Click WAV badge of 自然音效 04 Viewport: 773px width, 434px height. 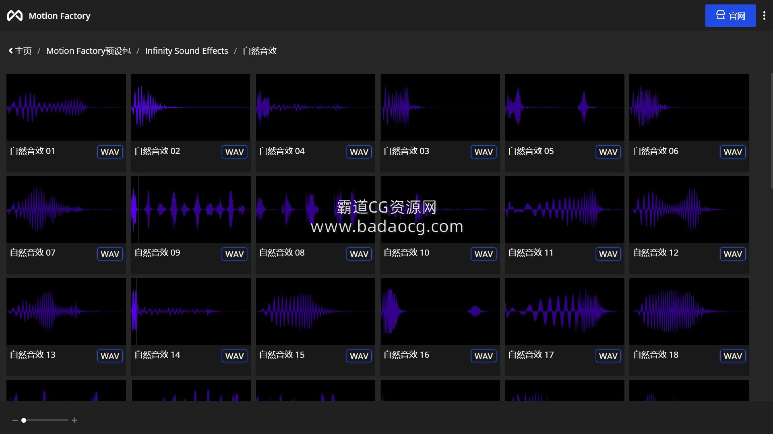point(359,152)
